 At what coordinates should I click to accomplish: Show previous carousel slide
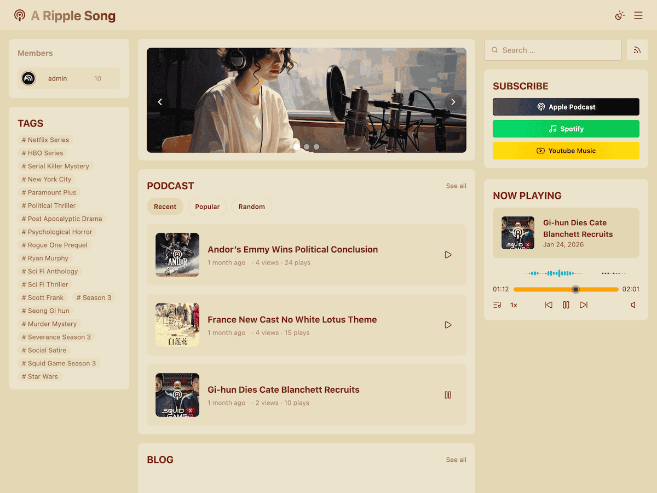[x=160, y=102]
